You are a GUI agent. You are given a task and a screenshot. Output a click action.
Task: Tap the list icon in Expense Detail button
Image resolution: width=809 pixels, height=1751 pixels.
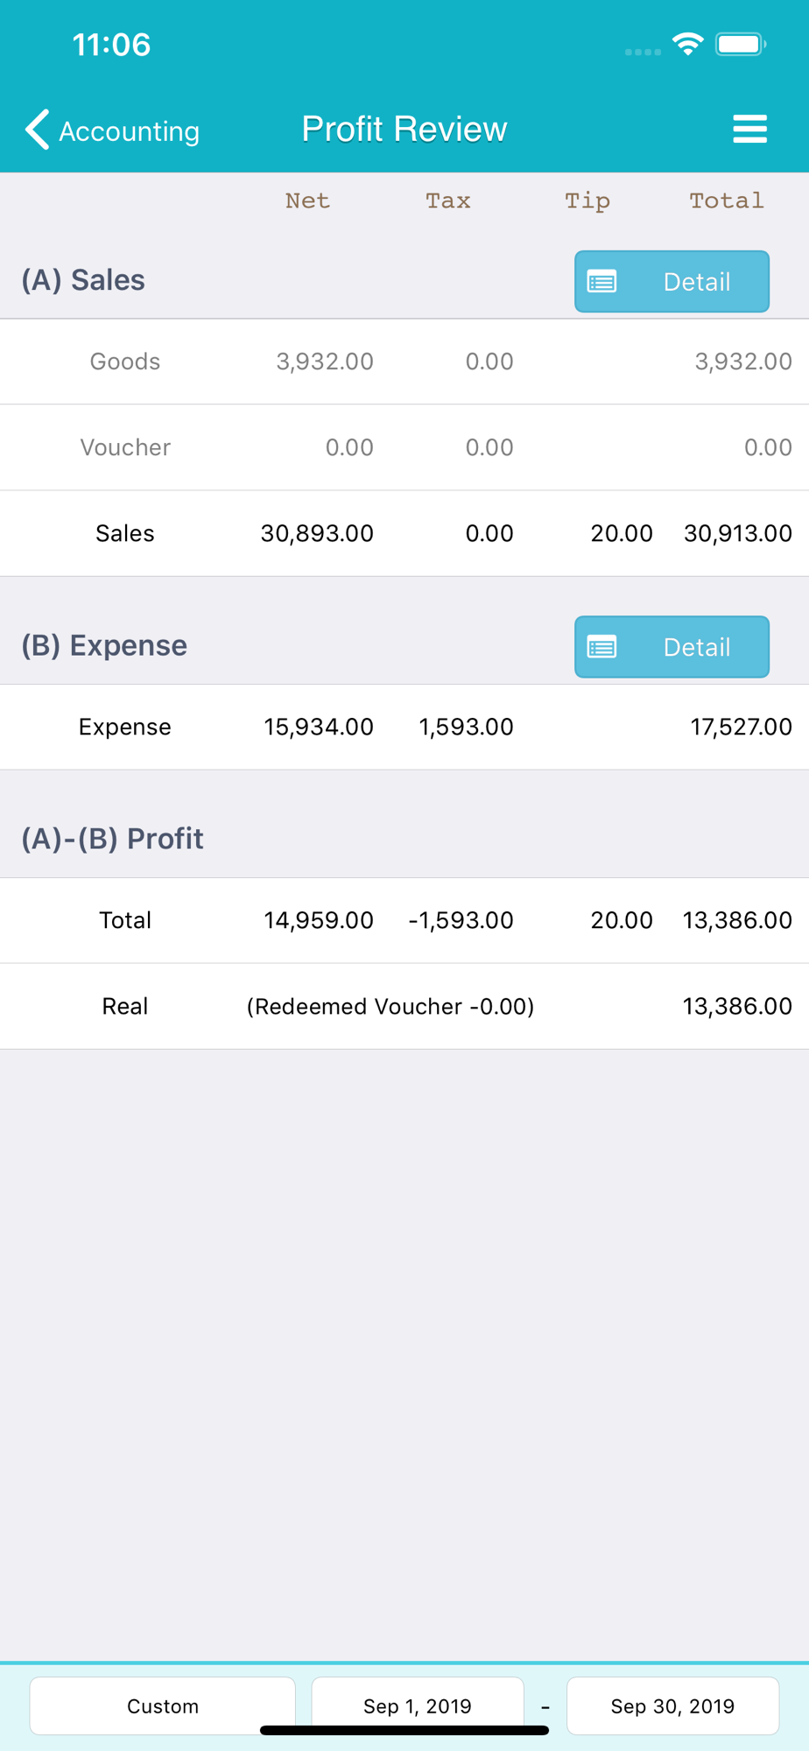pyautogui.click(x=601, y=647)
